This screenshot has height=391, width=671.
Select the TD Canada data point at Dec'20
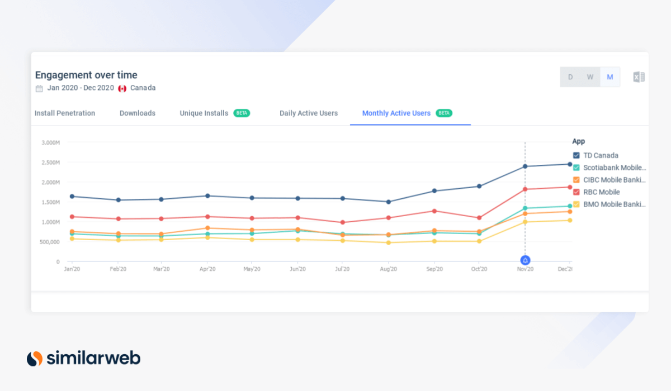pos(571,164)
